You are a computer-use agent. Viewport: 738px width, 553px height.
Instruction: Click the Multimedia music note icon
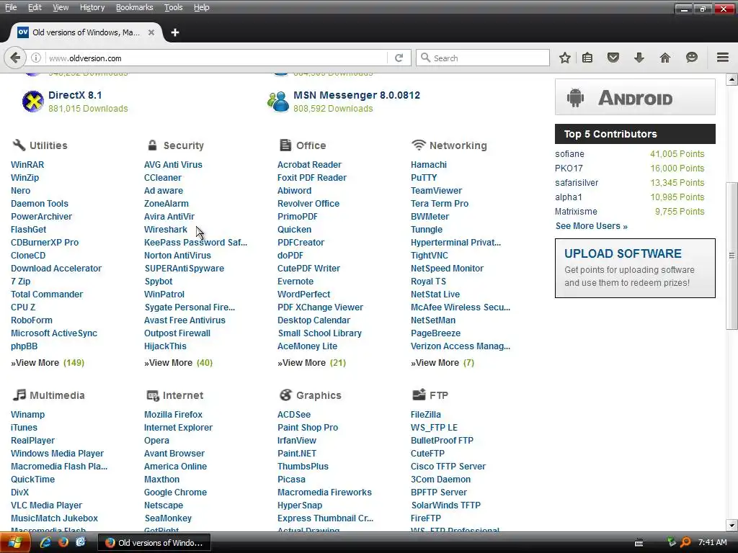(19, 395)
